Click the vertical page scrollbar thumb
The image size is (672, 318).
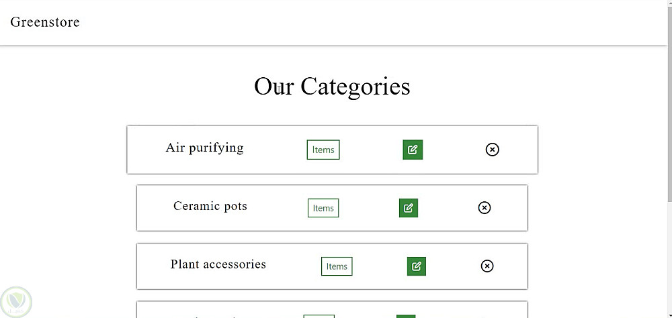(x=669, y=101)
